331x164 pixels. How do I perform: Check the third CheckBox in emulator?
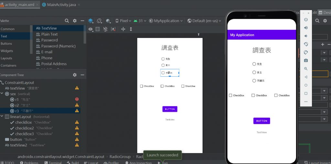276,95
